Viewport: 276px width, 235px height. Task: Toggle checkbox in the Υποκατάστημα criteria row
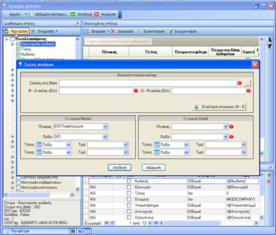[x=129, y=206]
